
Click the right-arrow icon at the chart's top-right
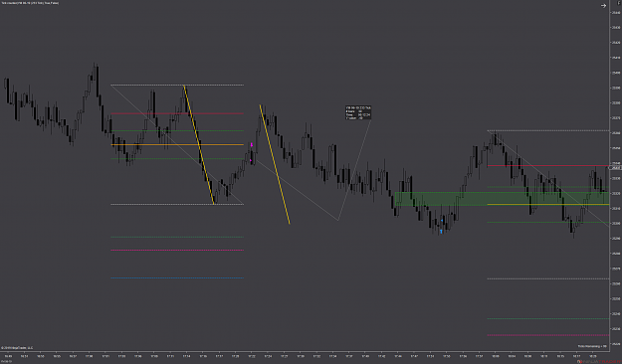(x=603, y=6)
